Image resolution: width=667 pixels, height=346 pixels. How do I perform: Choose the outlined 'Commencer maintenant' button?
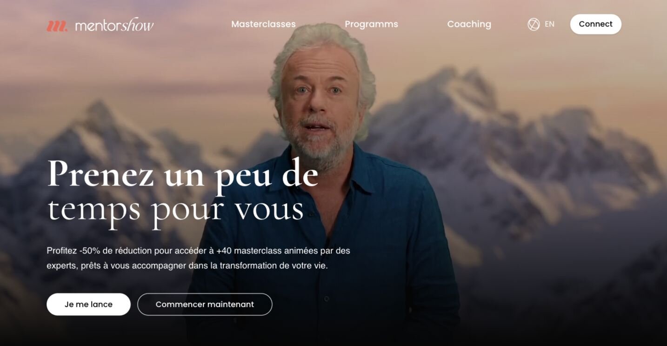click(x=205, y=304)
